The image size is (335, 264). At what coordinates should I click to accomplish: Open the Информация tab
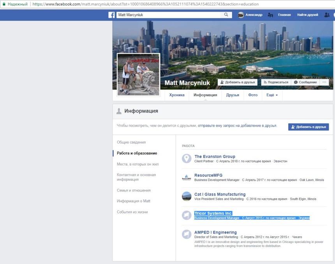[x=205, y=95]
